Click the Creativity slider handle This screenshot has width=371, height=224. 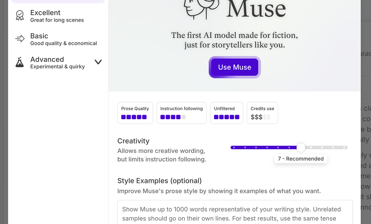301,147
